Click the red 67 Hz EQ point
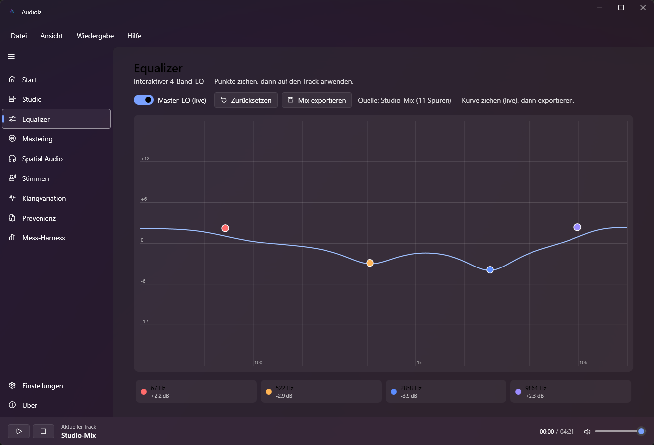Screen dimensions: 654x445 tap(225, 228)
